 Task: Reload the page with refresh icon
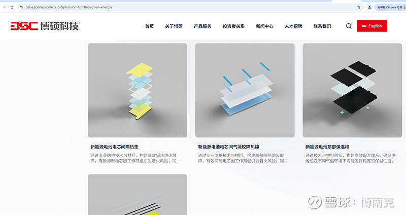tap(12, 7)
